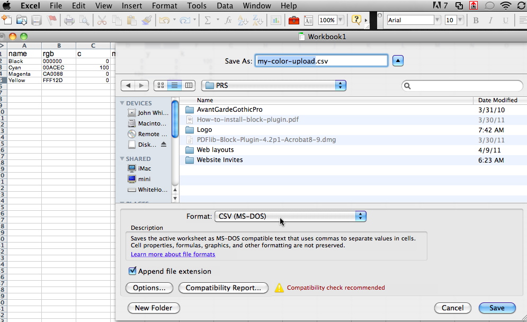
Task: Click the Paste clipboard icon
Action: coord(131,20)
